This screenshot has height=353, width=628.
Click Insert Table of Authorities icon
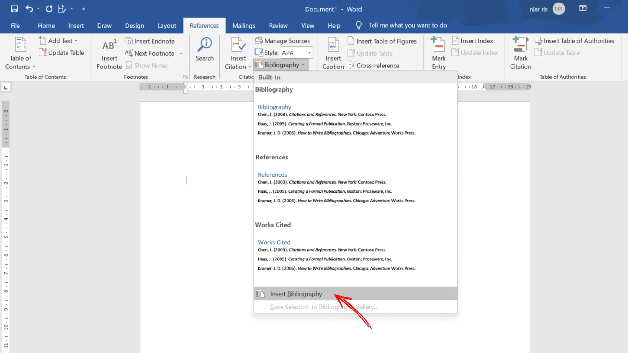point(538,41)
